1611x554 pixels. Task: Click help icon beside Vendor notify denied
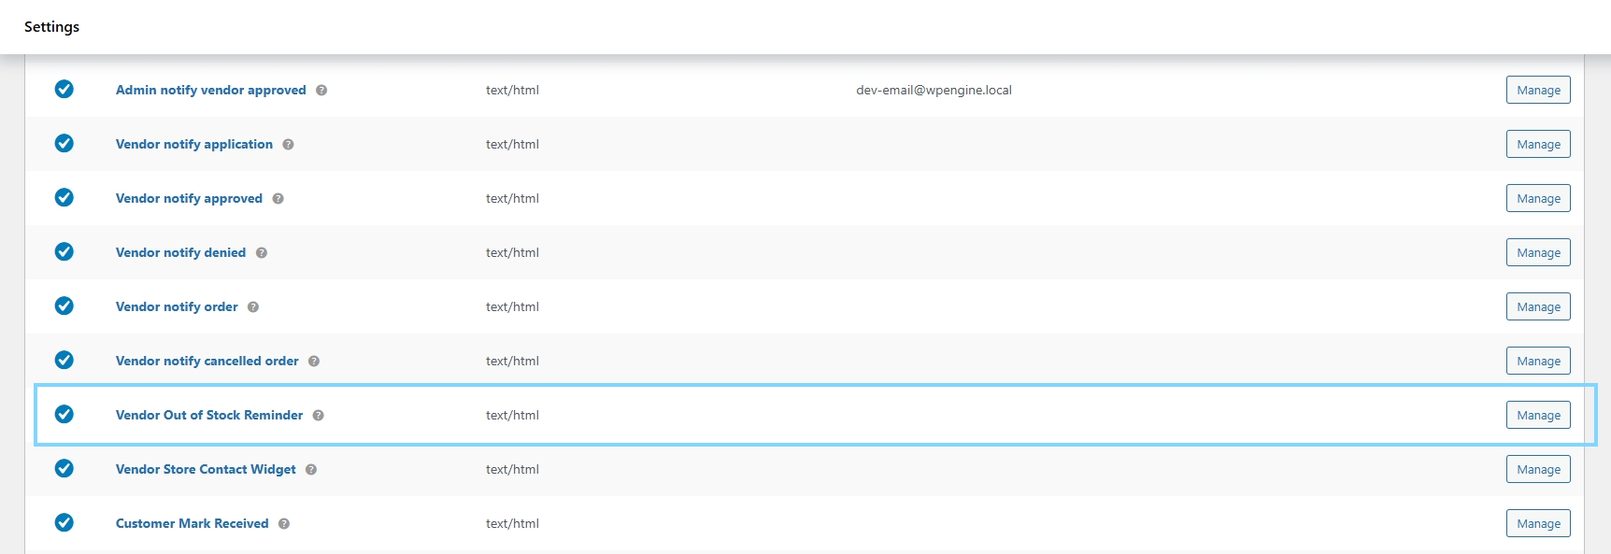pyautogui.click(x=262, y=253)
